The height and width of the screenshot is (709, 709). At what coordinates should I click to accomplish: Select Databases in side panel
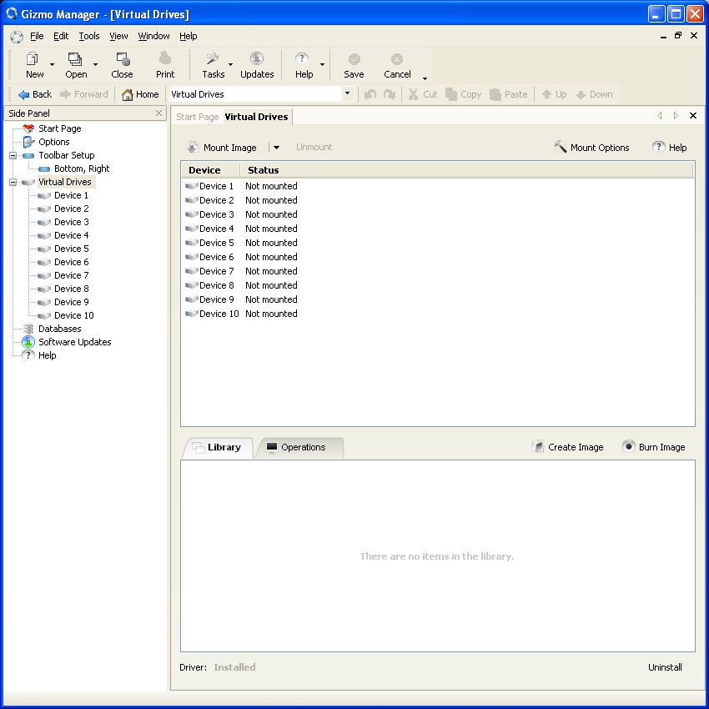click(60, 329)
